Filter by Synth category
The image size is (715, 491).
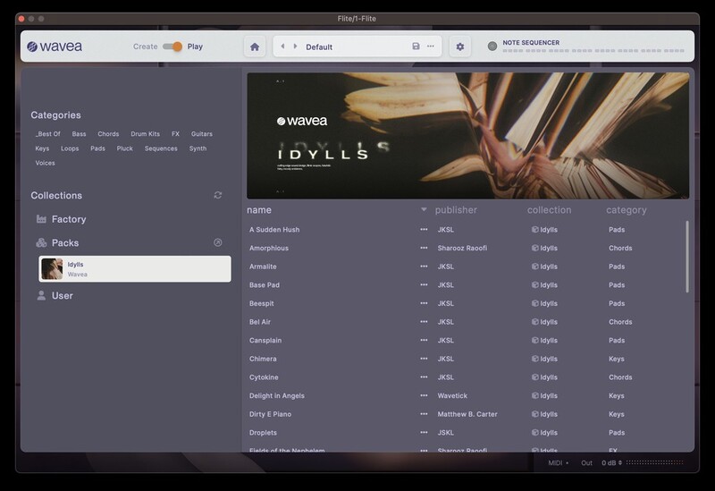(x=198, y=148)
